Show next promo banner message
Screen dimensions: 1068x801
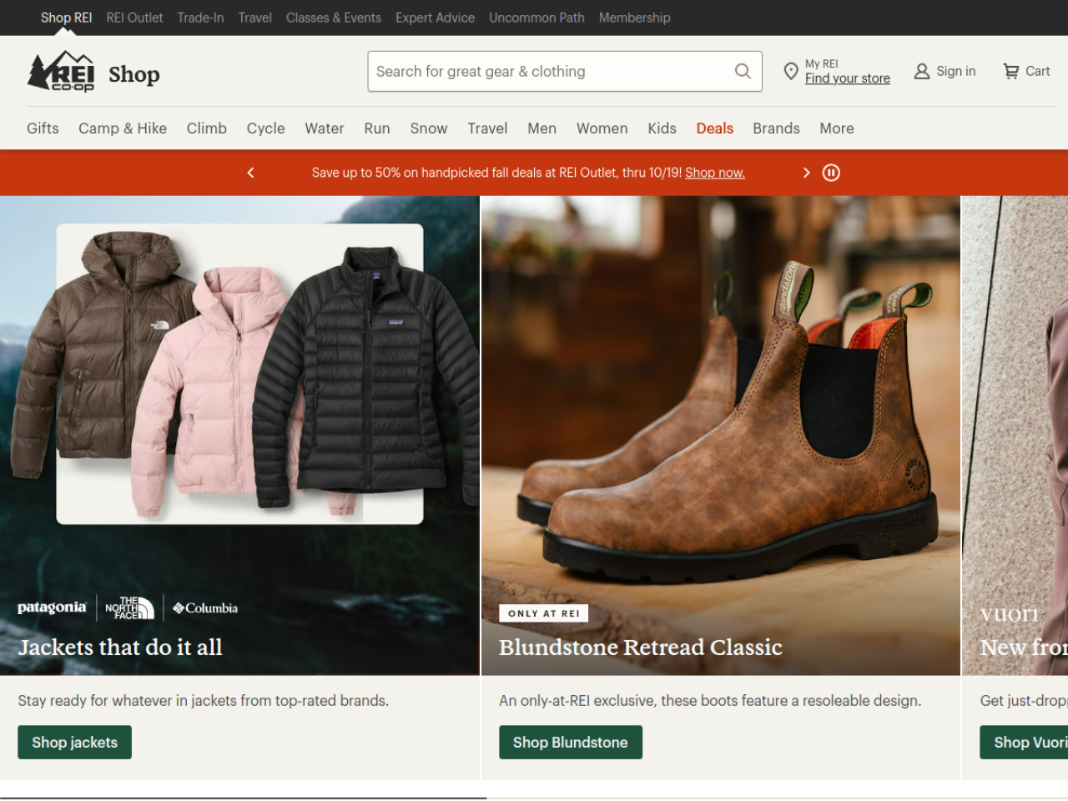[806, 173]
